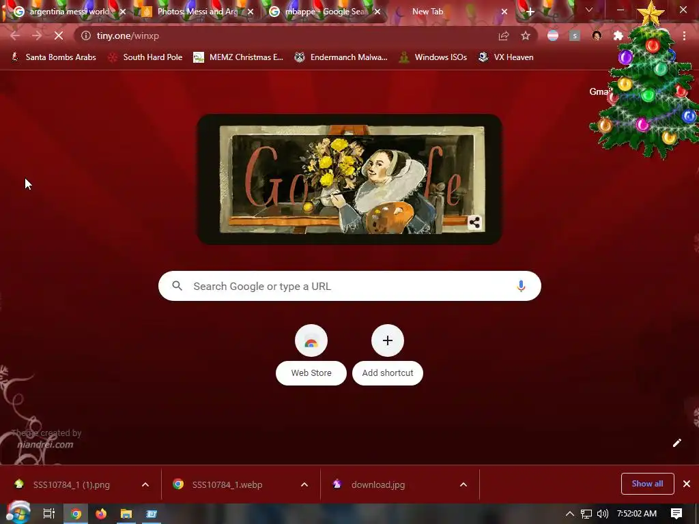
Task: Switch to the mbappe Google Search tab
Action: tap(324, 12)
